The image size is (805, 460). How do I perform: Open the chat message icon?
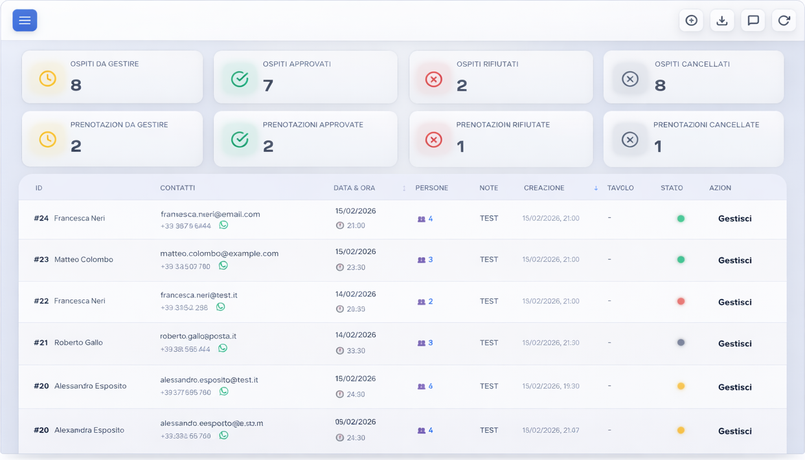(x=753, y=20)
